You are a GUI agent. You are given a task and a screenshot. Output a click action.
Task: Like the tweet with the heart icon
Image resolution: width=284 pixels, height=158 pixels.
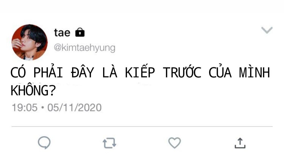pos(174,143)
